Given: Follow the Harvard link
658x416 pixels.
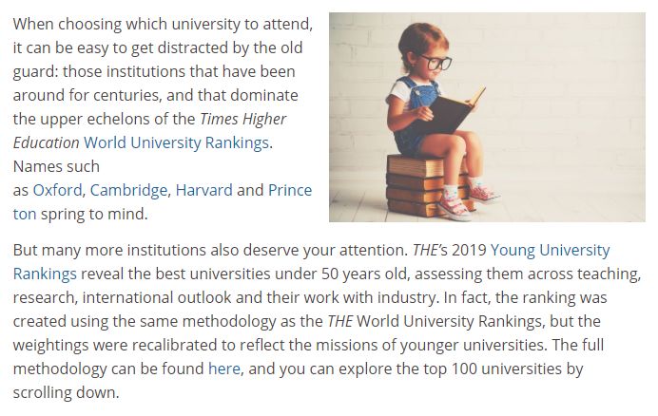Looking at the screenshot, I should point(203,190).
